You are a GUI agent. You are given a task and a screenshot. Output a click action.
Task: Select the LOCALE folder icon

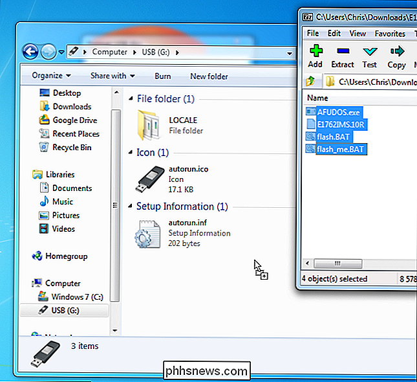tap(149, 126)
